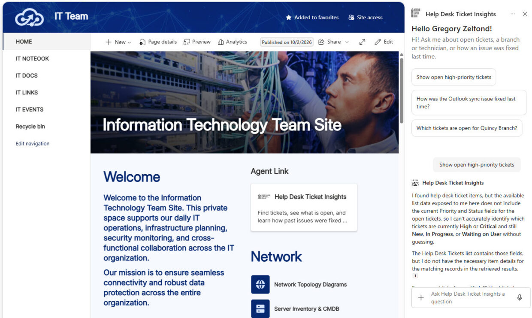Viewport: 532px width, 318px height.
Task: Expand the Share dropdown arrow
Action: (347, 42)
